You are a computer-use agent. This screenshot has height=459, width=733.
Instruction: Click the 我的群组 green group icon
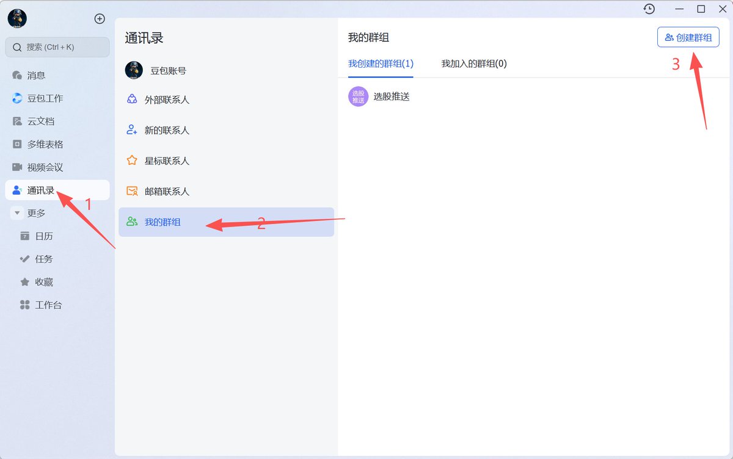[132, 222]
